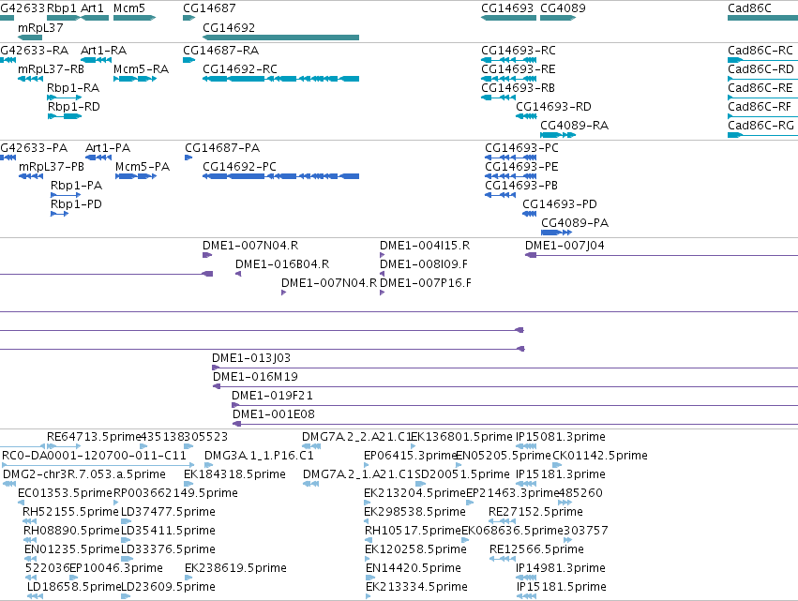
Task: Click the DME1-008I09.F clone label
Action: [424, 264]
